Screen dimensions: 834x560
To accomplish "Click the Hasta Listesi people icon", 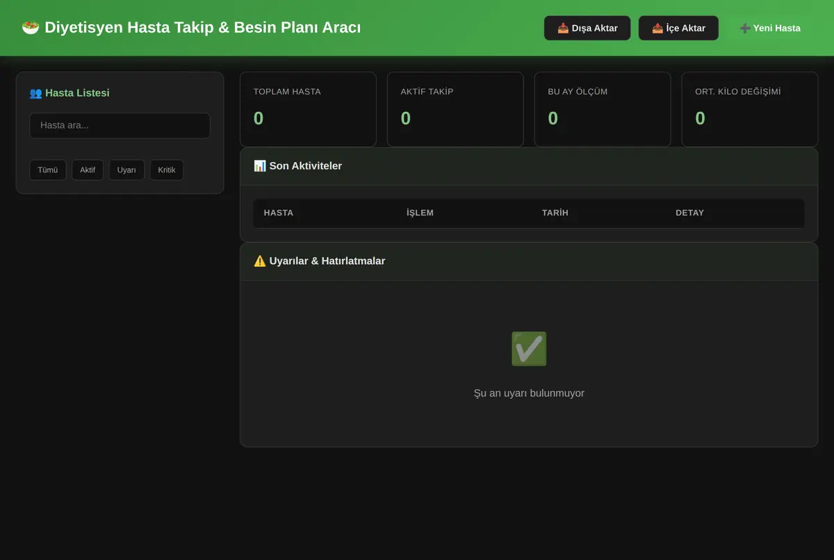I will (35, 93).
